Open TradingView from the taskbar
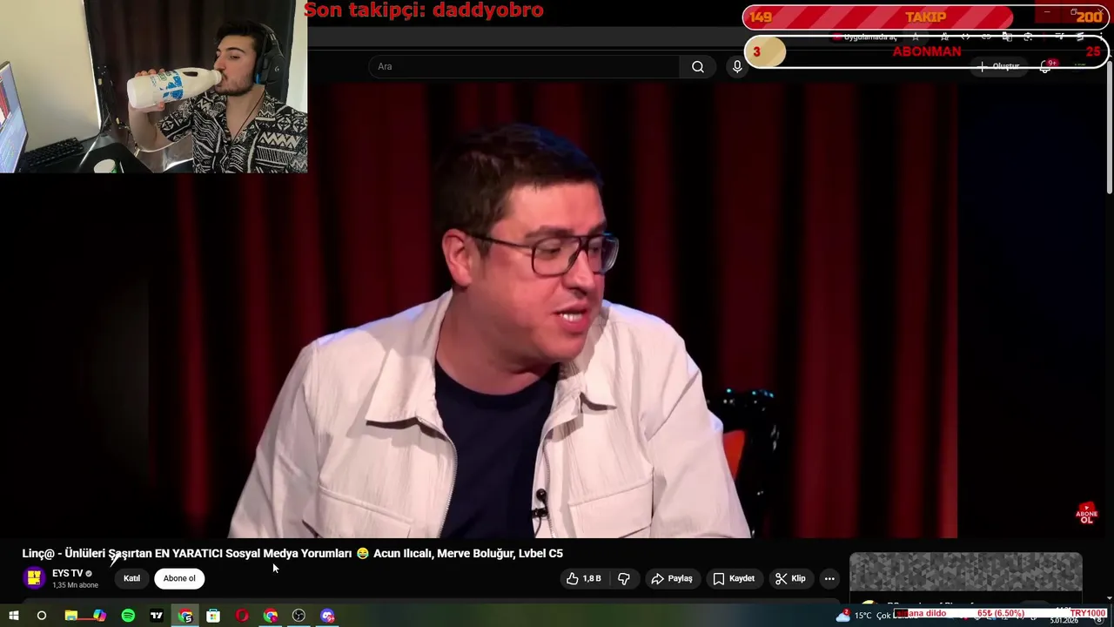This screenshot has width=1114, height=627. (x=157, y=616)
